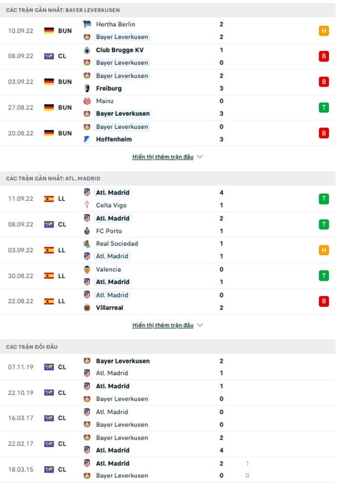Click the Celta Vigo club crest
338x486 pixels.
tap(87, 205)
